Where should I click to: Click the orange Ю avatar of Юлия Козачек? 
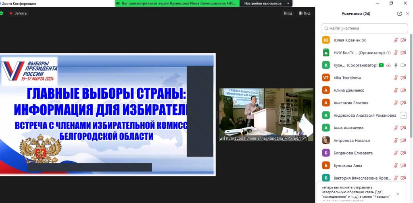coord(326,40)
